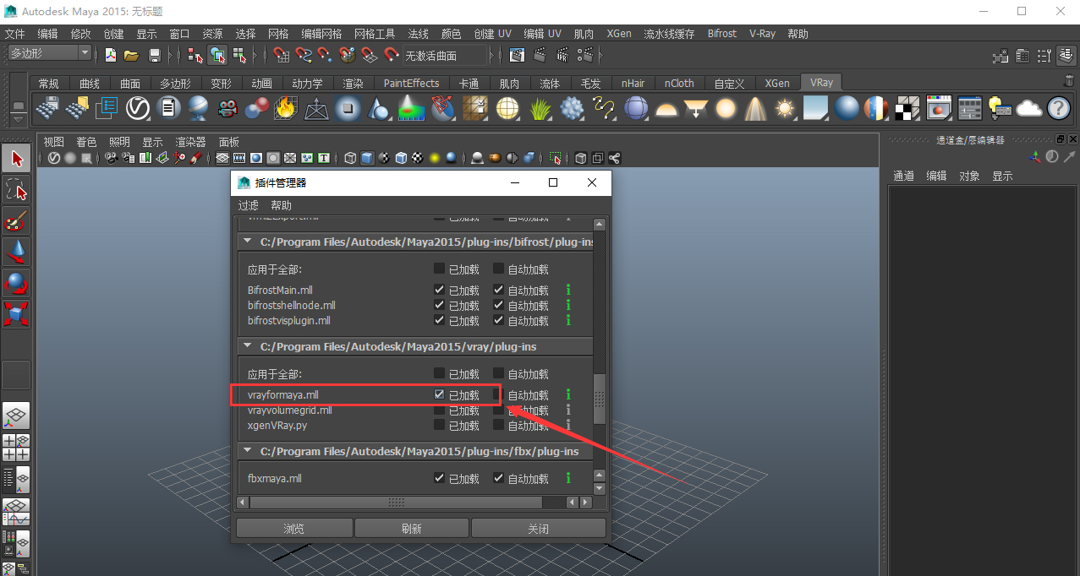Click the 刷新 button
This screenshot has height=576, width=1080.
tap(411, 529)
